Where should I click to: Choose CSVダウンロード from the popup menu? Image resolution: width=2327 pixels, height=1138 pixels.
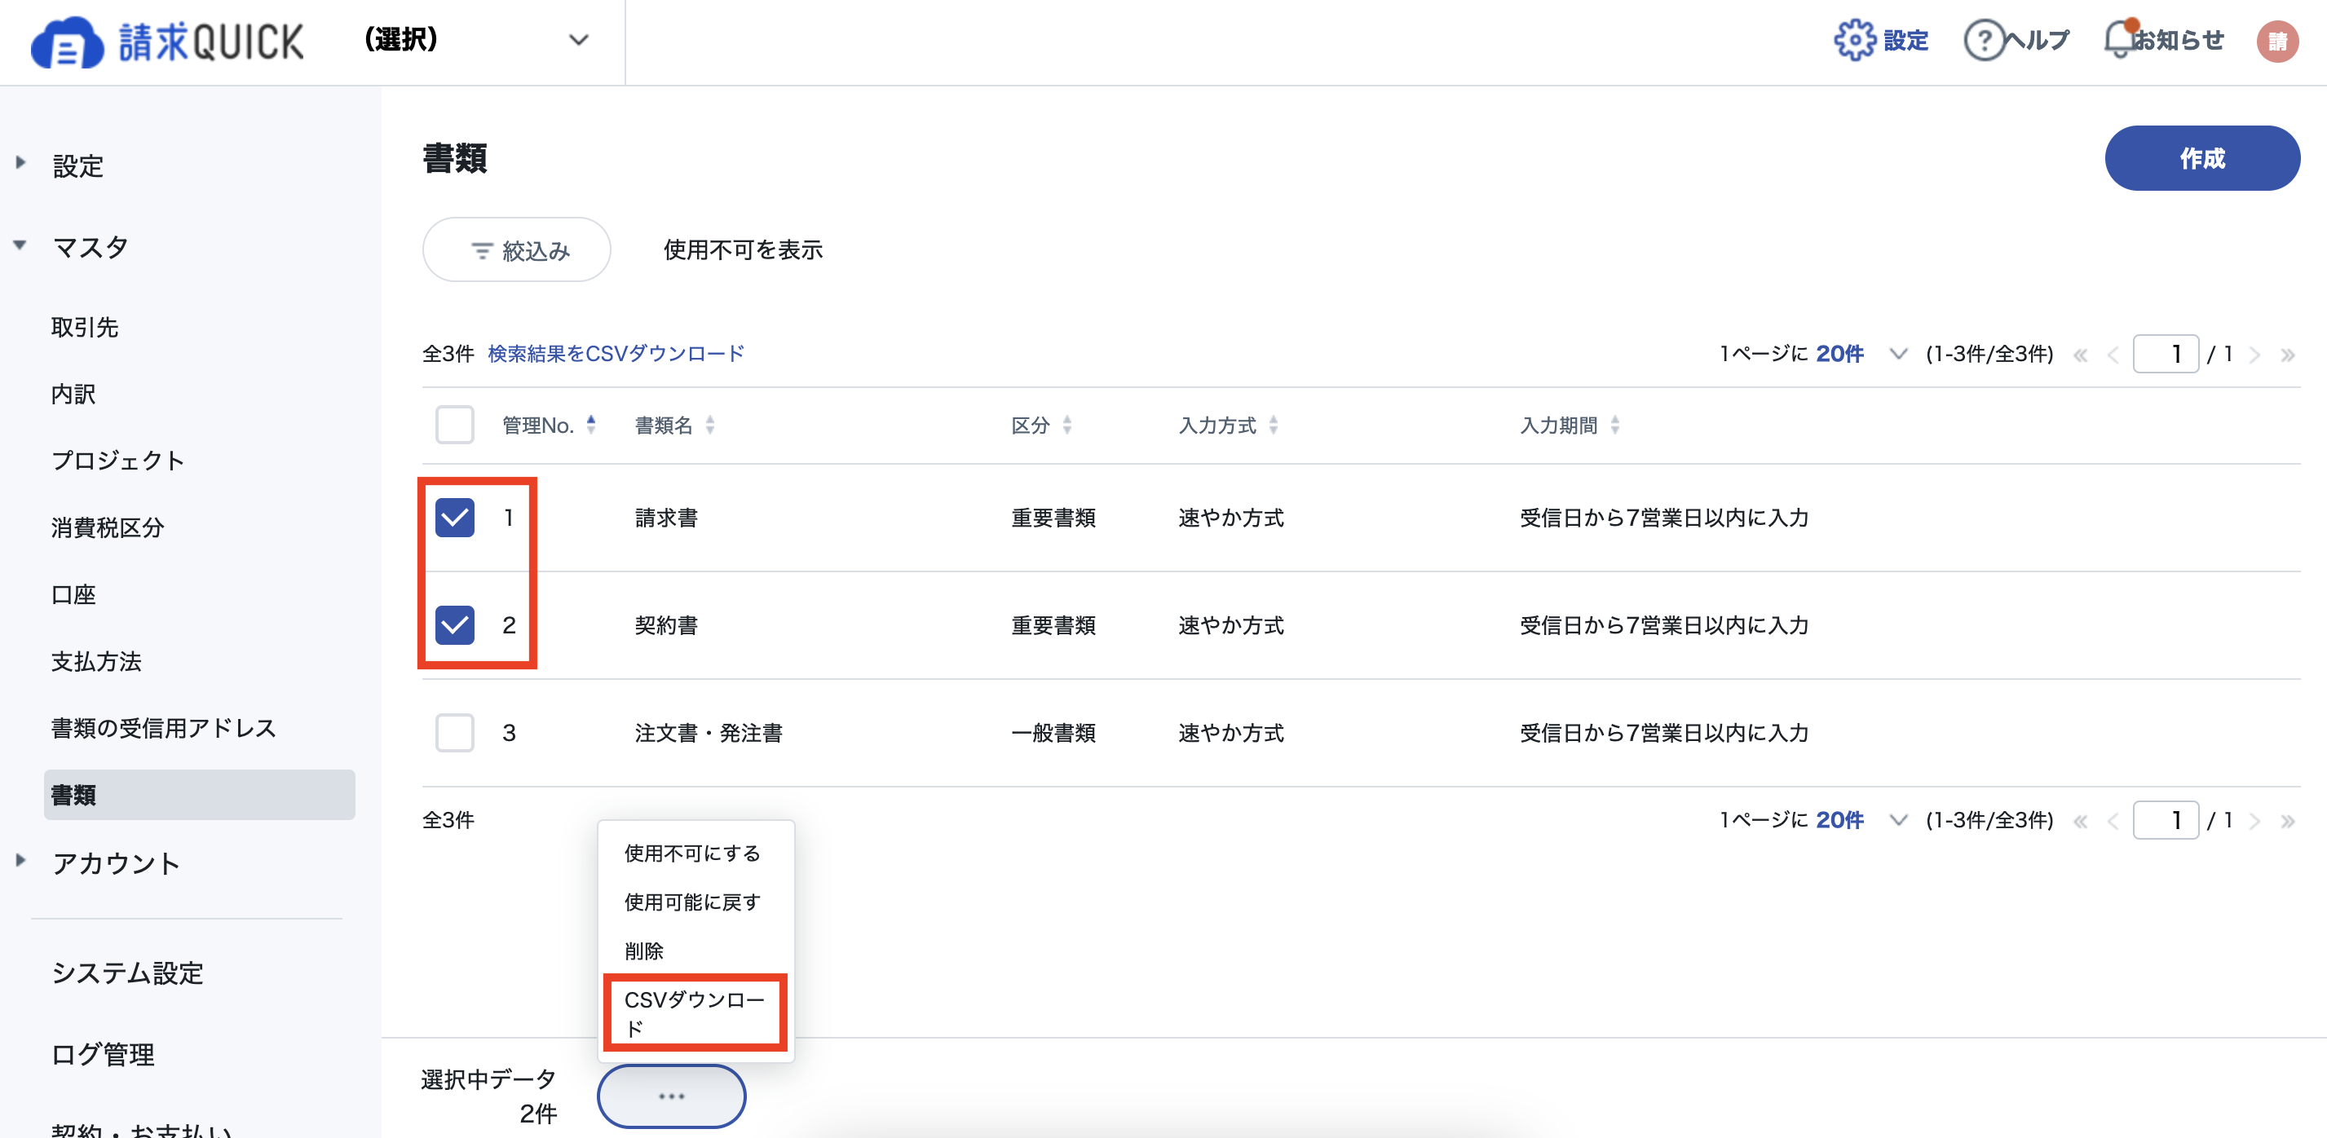[x=694, y=1013]
